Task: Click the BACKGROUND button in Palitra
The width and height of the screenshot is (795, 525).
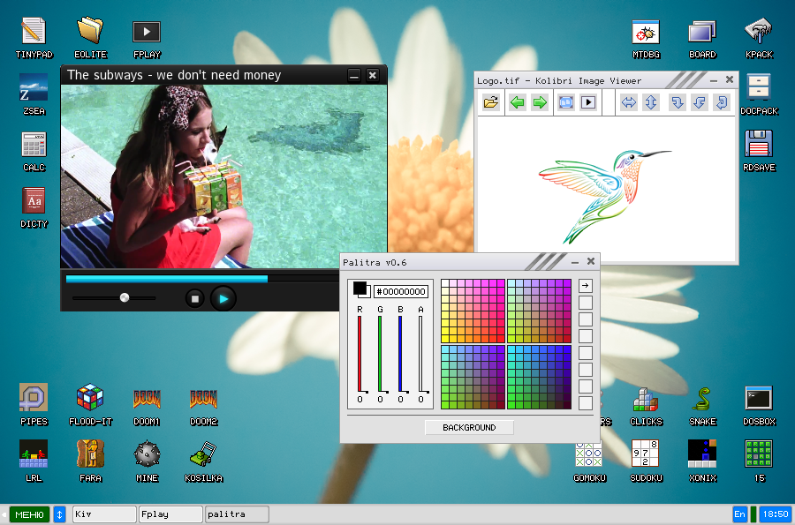Action: (469, 428)
